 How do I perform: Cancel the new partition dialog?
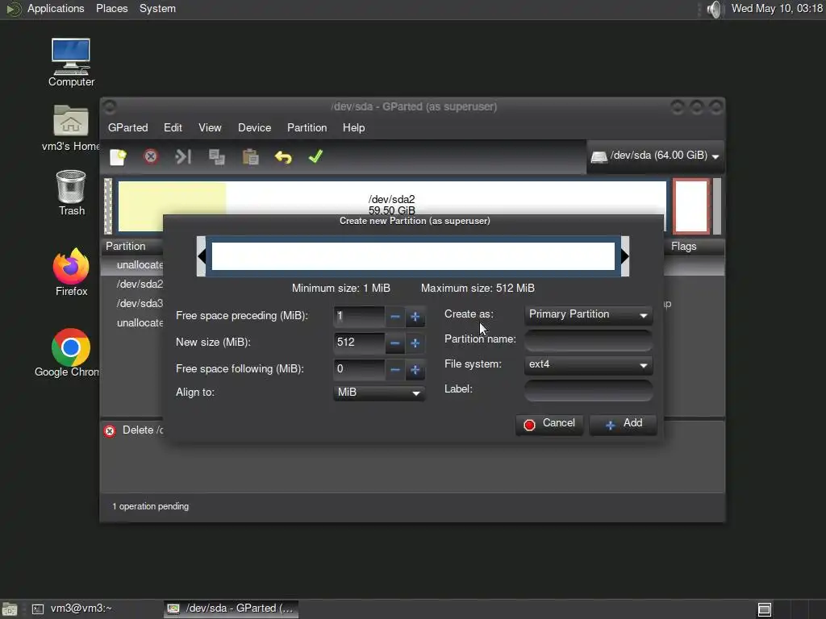549,424
